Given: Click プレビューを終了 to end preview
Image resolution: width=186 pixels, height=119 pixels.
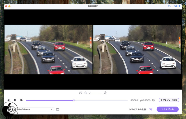Looking at the screenshot, I should [x=169, y=100].
